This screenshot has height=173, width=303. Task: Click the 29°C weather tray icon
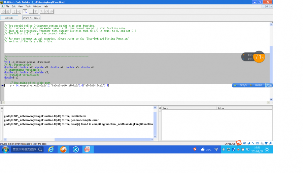pos(206,150)
